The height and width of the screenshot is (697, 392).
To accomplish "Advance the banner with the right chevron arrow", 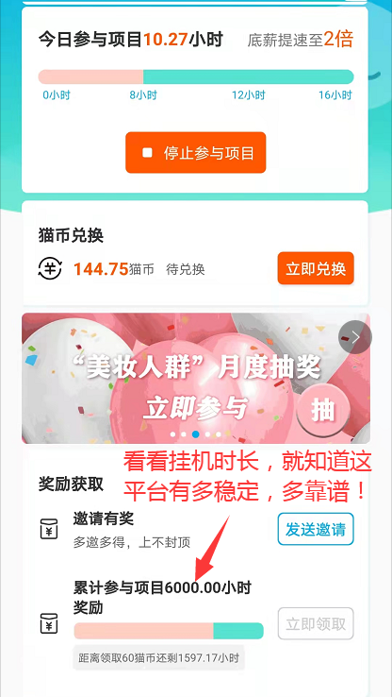I will click(354, 337).
